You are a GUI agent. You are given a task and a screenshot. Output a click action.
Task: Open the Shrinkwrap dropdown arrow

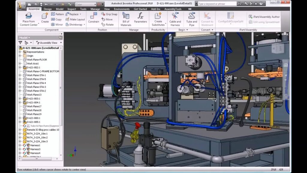84,25
